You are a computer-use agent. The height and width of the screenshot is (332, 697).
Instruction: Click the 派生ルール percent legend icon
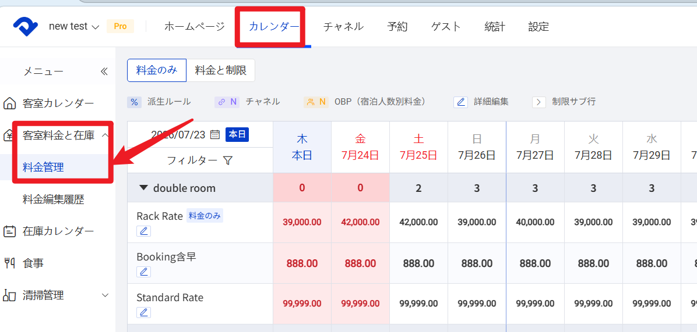click(x=134, y=102)
